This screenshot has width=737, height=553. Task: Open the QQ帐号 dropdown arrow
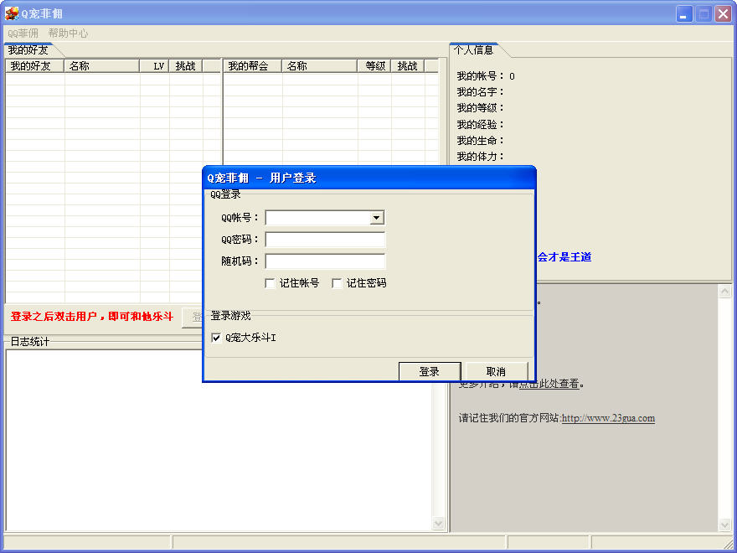[x=377, y=218]
